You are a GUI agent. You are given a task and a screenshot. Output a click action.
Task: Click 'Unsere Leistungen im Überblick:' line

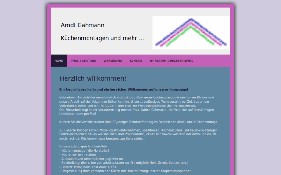[83, 147]
